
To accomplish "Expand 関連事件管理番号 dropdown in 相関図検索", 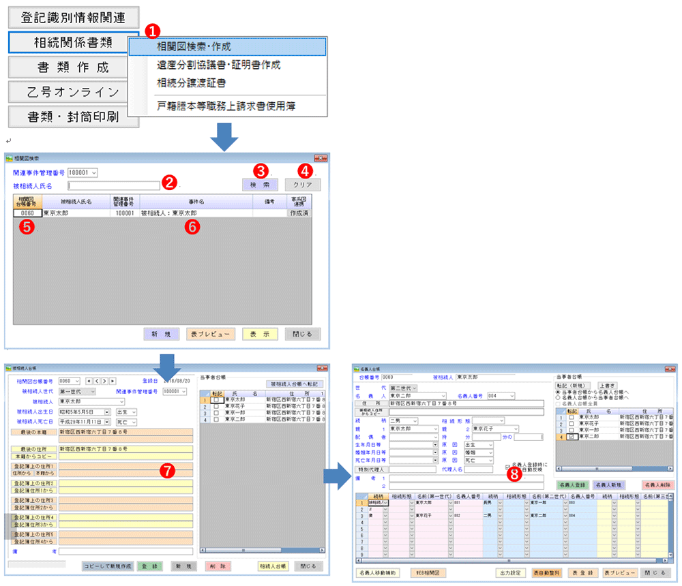I will point(93,173).
